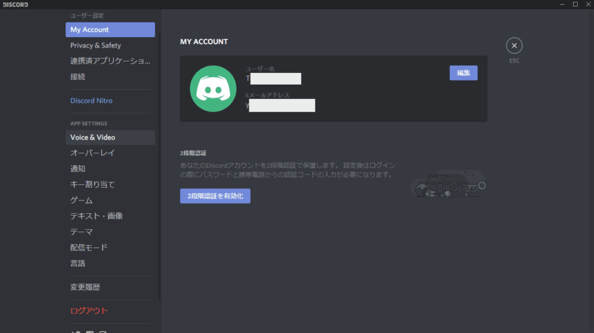Click the ユーザー名 field label
This screenshot has height=333, width=594.
(x=260, y=69)
